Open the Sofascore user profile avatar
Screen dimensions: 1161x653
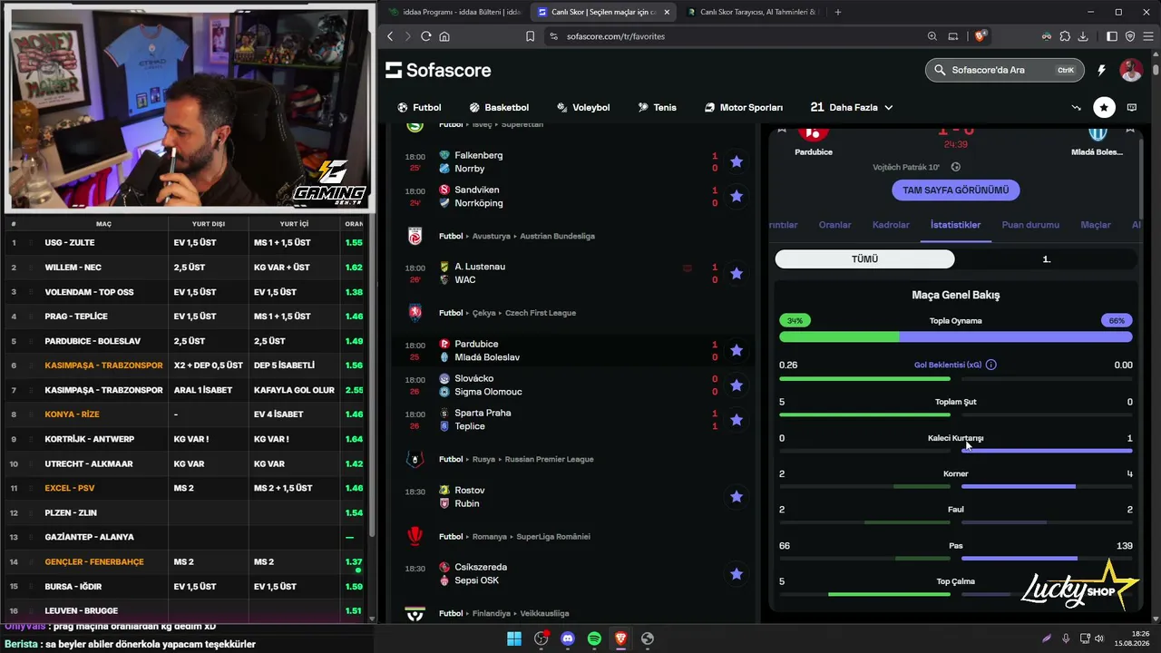point(1131,70)
